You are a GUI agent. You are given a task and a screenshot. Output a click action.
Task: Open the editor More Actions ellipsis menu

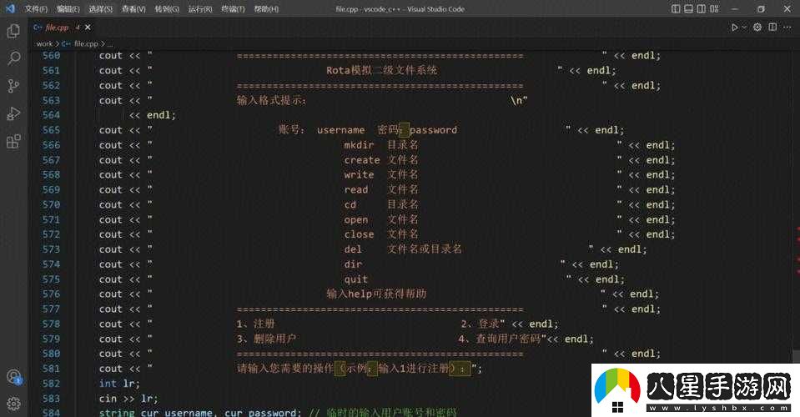[786, 27]
